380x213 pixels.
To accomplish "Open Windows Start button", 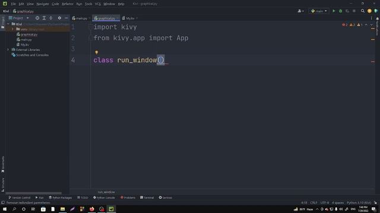I will 5,209.
